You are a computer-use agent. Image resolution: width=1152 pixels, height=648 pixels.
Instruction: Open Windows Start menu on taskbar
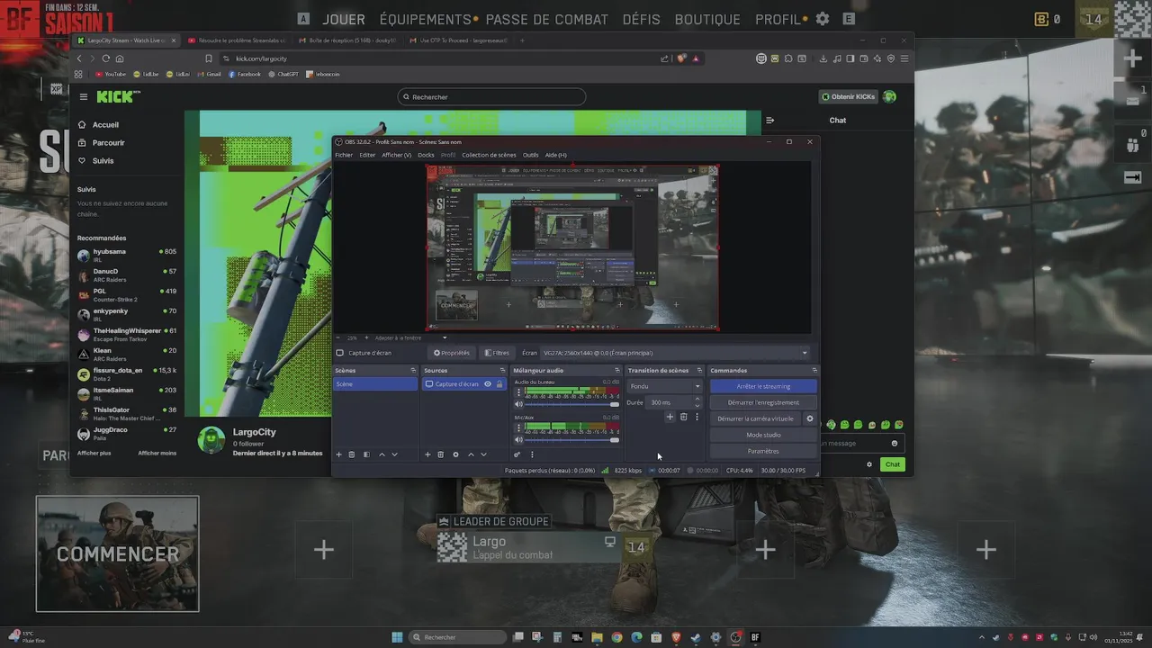point(397,637)
